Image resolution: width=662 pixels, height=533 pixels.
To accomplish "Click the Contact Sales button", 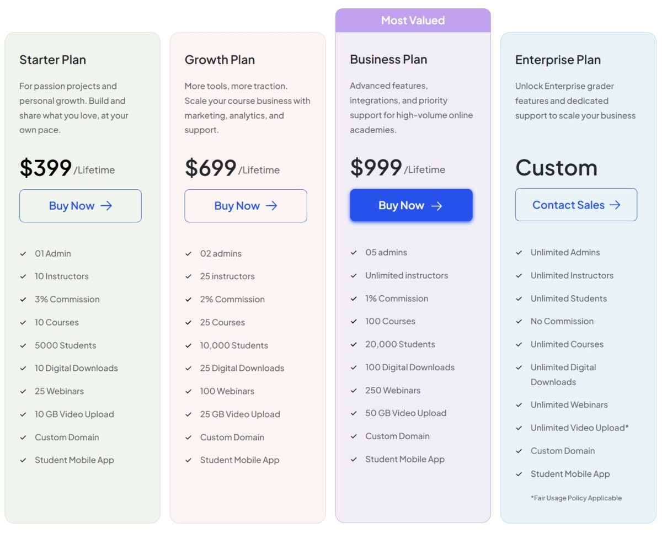I will [x=576, y=205].
